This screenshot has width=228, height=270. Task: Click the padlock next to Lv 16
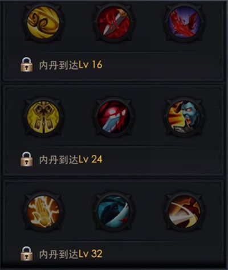(26, 65)
